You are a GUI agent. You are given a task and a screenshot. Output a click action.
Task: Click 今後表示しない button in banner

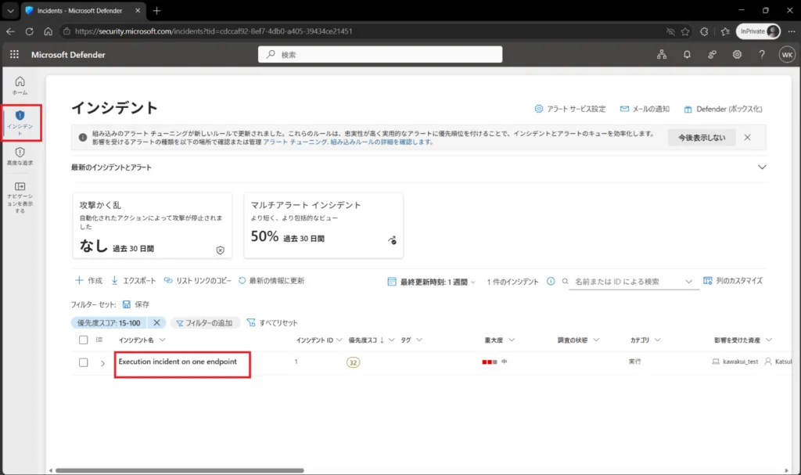(702, 138)
